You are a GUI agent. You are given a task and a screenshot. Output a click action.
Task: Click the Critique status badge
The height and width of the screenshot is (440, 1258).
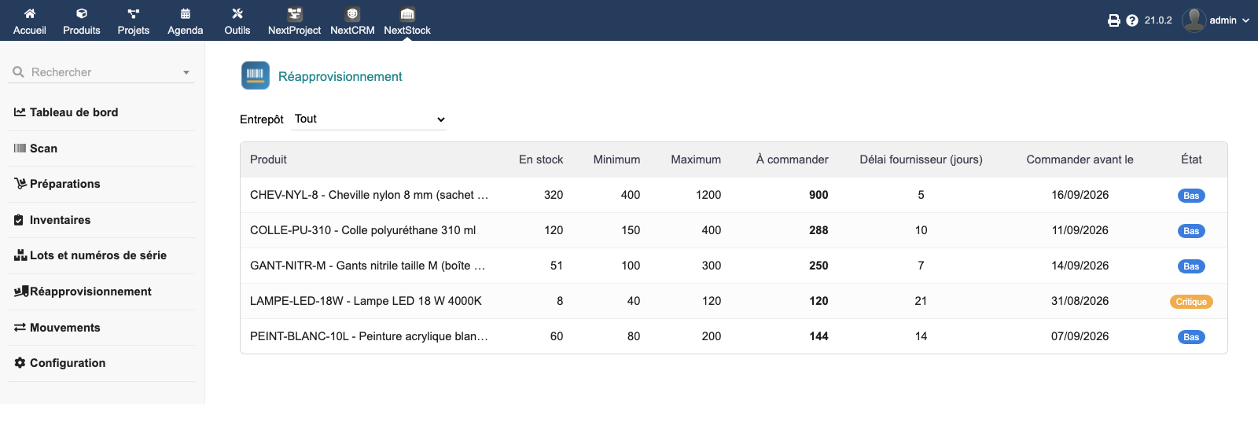[1191, 302]
